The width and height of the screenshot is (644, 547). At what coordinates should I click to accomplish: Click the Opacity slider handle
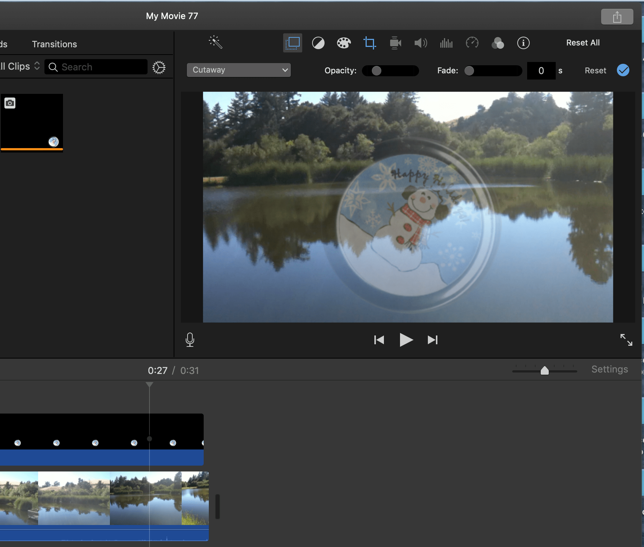point(376,71)
